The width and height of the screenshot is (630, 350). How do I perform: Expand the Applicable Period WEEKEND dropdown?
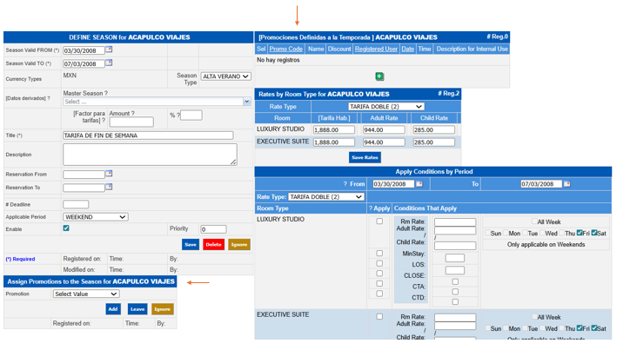(96, 216)
